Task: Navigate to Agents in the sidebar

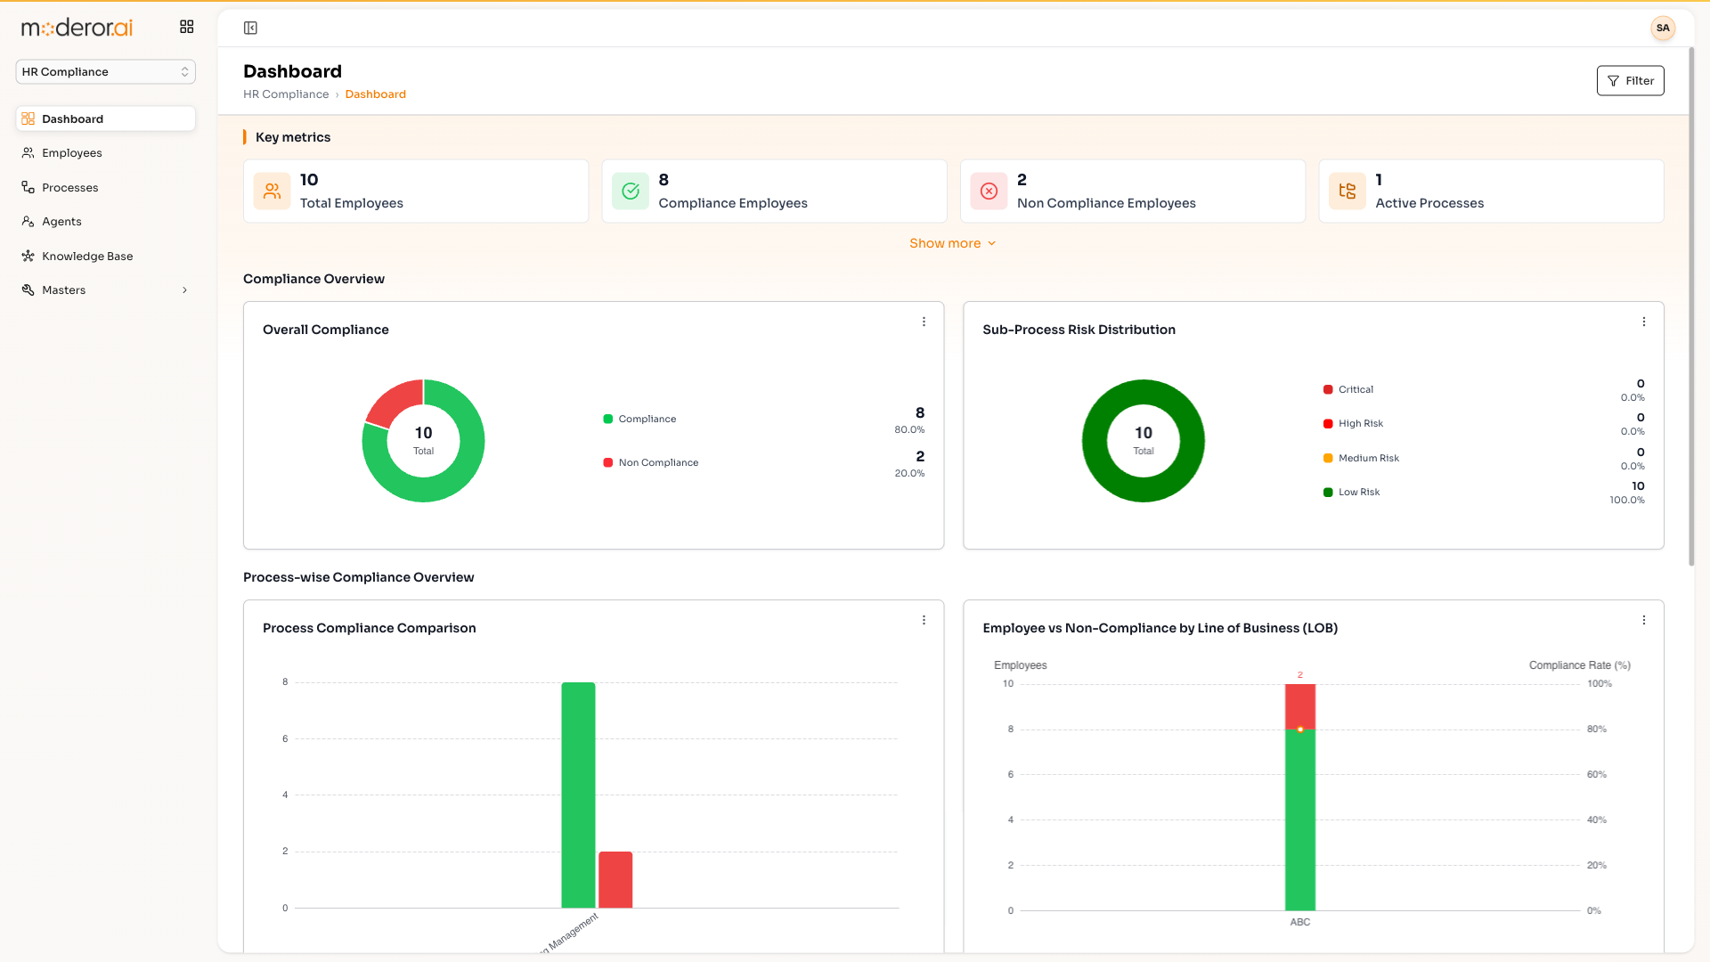Action: 105,222
